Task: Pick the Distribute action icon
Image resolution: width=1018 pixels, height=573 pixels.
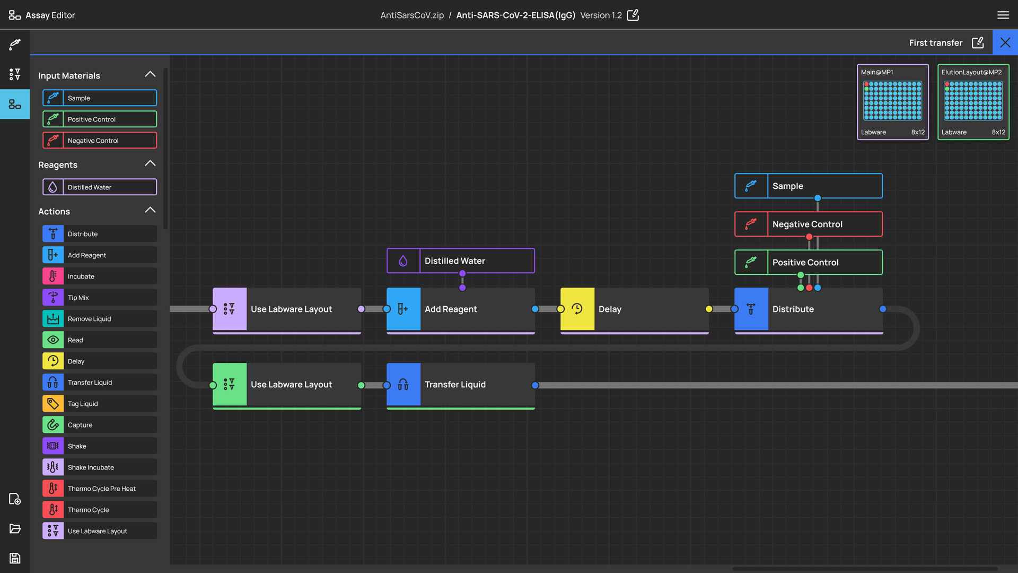Action: pos(53,234)
